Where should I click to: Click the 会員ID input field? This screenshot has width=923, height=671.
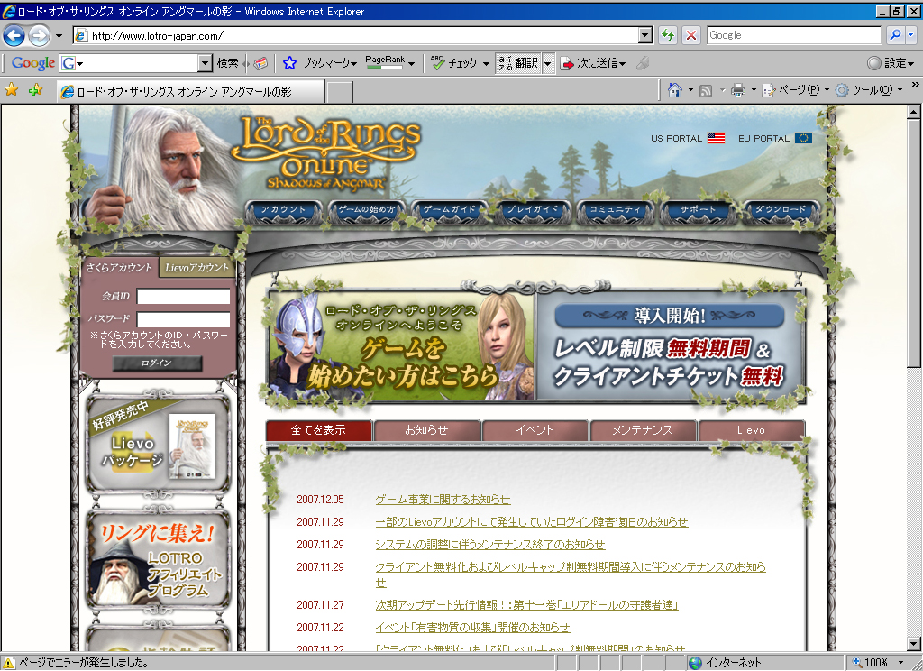click(183, 297)
